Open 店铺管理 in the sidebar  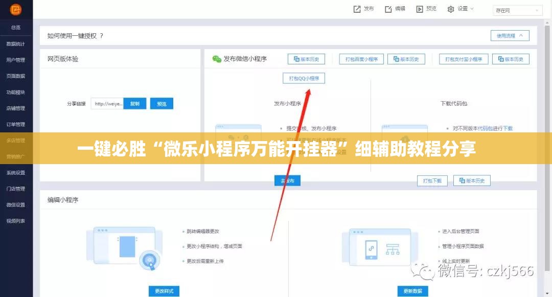coord(16,108)
